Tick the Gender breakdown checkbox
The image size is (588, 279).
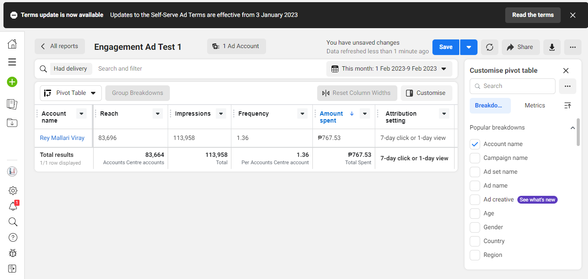pos(475,227)
